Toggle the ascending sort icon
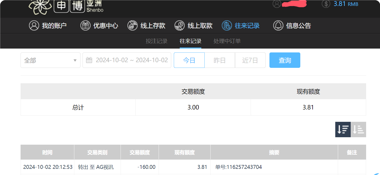The width and height of the screenshot is (380, 175). coord(359,129)
